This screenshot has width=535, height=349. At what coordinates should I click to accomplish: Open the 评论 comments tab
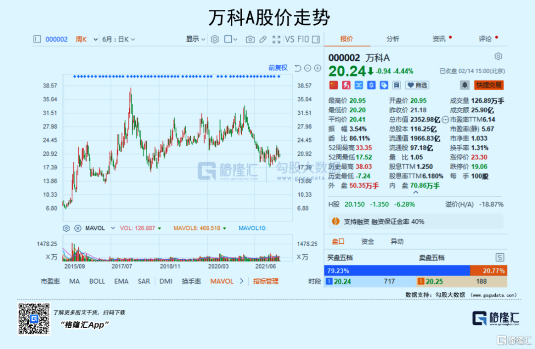point(485,39)
